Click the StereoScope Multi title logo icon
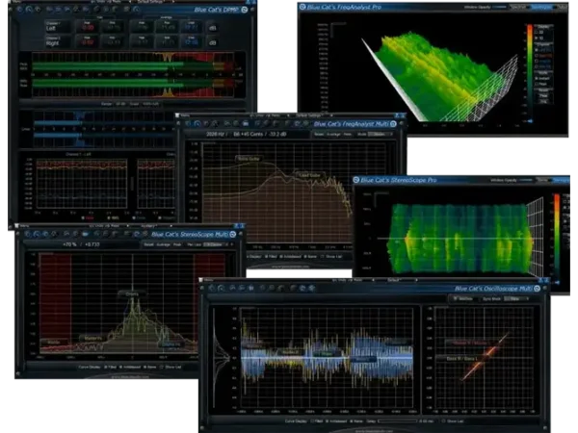This screenshot has height=433, width=578. click(x=233, y=234)
